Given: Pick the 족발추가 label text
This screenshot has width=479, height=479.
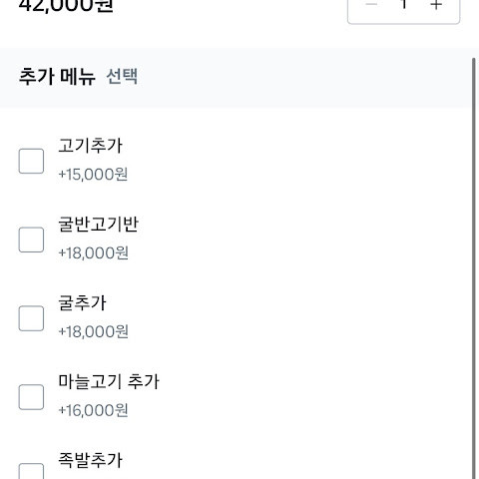Looking at the screenshot, I should [91, 460].
